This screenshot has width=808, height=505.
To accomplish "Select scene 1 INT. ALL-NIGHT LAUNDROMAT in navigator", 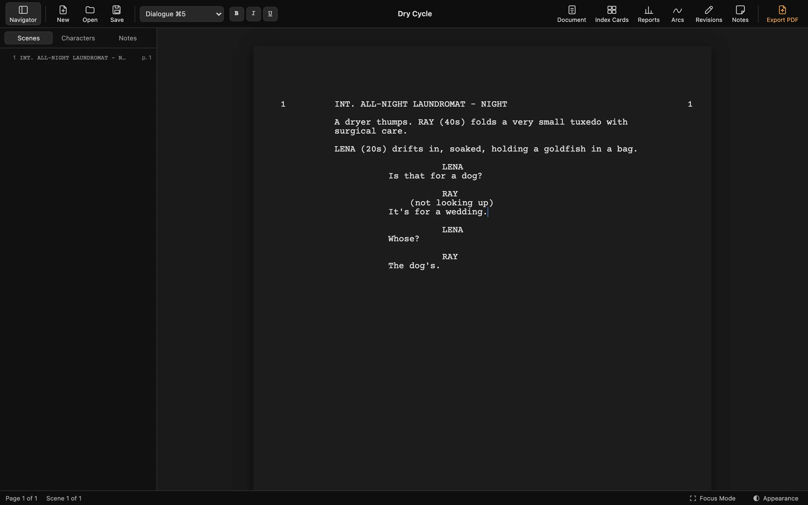I will 78,58.
